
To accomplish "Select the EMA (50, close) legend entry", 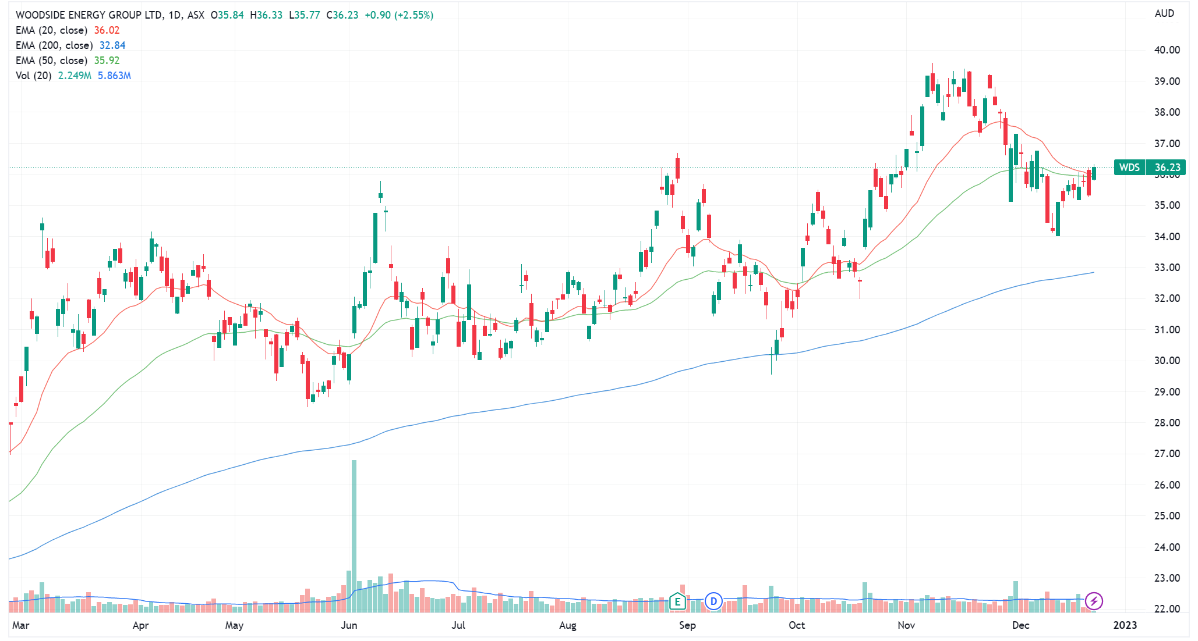I will [51, 60].
